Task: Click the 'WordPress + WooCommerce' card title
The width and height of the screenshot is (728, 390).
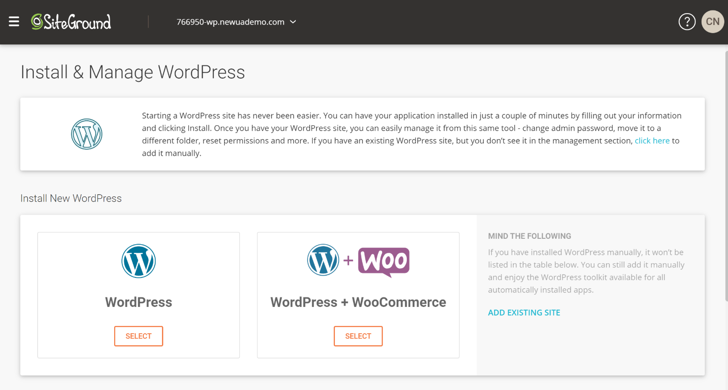Action: pos(358,302)
